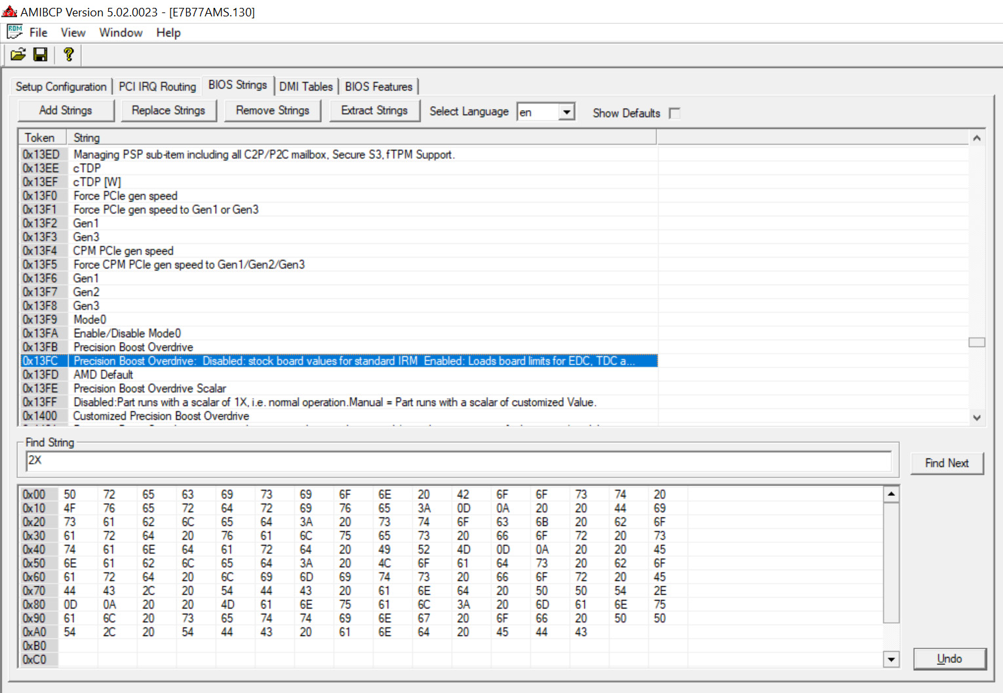Click the ROM document icon beside File
Screen dimensions: 1003x693
point(14,32)
